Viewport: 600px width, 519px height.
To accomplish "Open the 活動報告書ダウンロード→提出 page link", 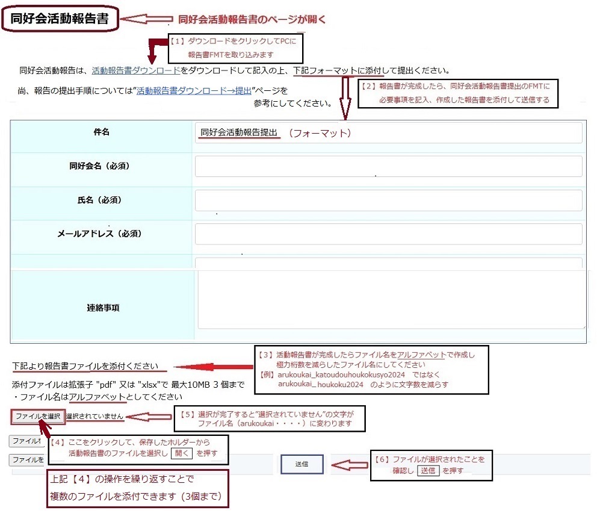I will [194, 92].
